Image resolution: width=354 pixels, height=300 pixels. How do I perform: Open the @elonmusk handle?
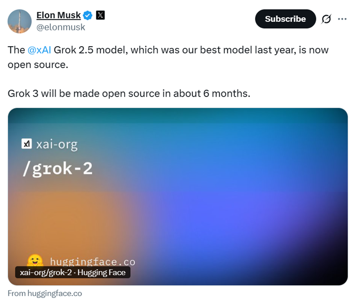point(61,27)
